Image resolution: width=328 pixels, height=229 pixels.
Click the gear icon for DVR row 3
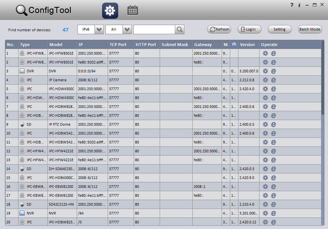pyautogui.click(x=265, y=71)
